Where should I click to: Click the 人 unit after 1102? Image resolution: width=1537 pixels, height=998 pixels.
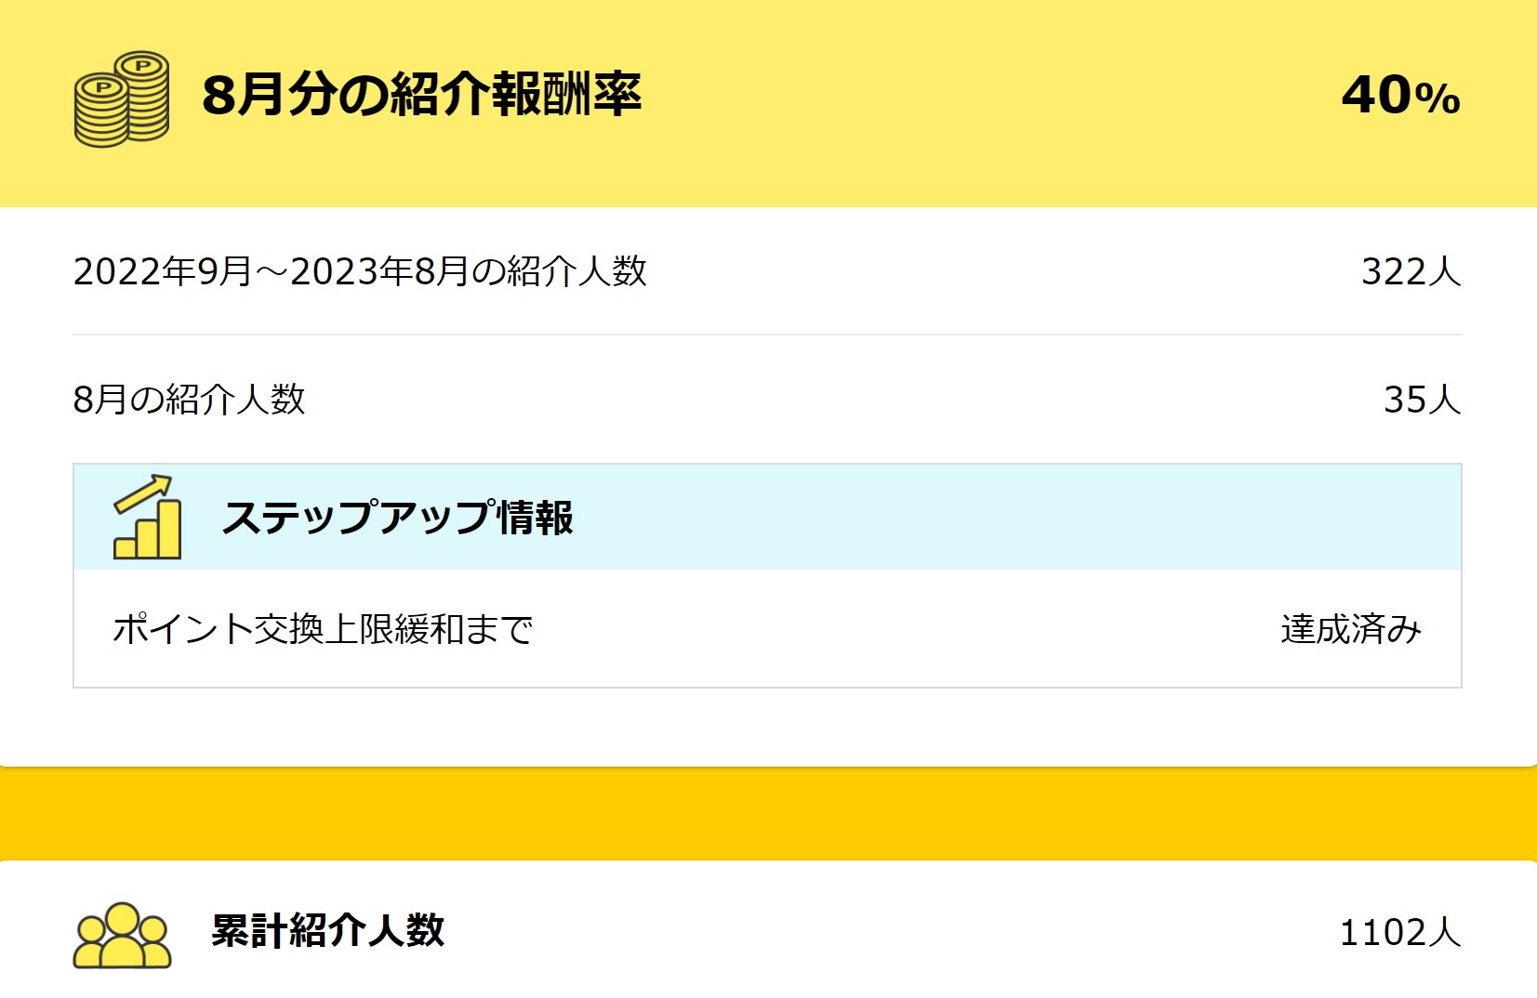(x=1445, y=932)
